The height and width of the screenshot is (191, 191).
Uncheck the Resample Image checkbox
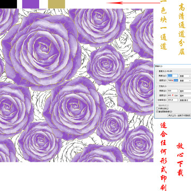pos(157,111)
